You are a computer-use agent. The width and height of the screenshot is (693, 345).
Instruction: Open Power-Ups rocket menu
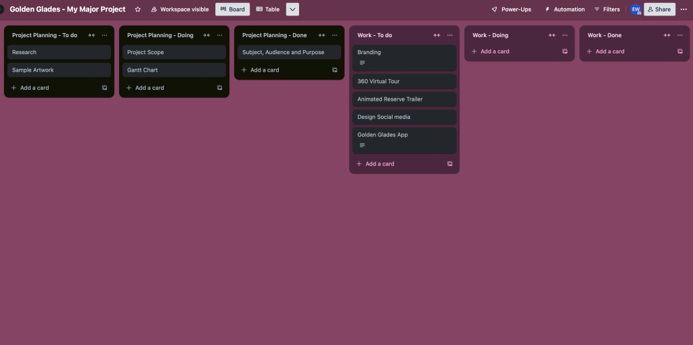click(511, 9)
